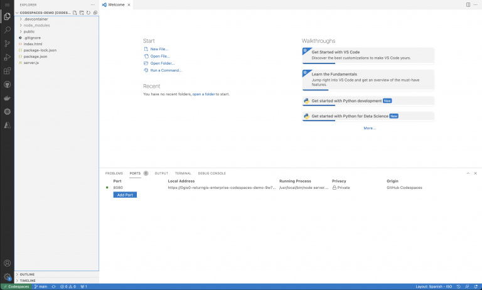Open the Run and Debug view
The image size is (482, 290).
(8, 57)
